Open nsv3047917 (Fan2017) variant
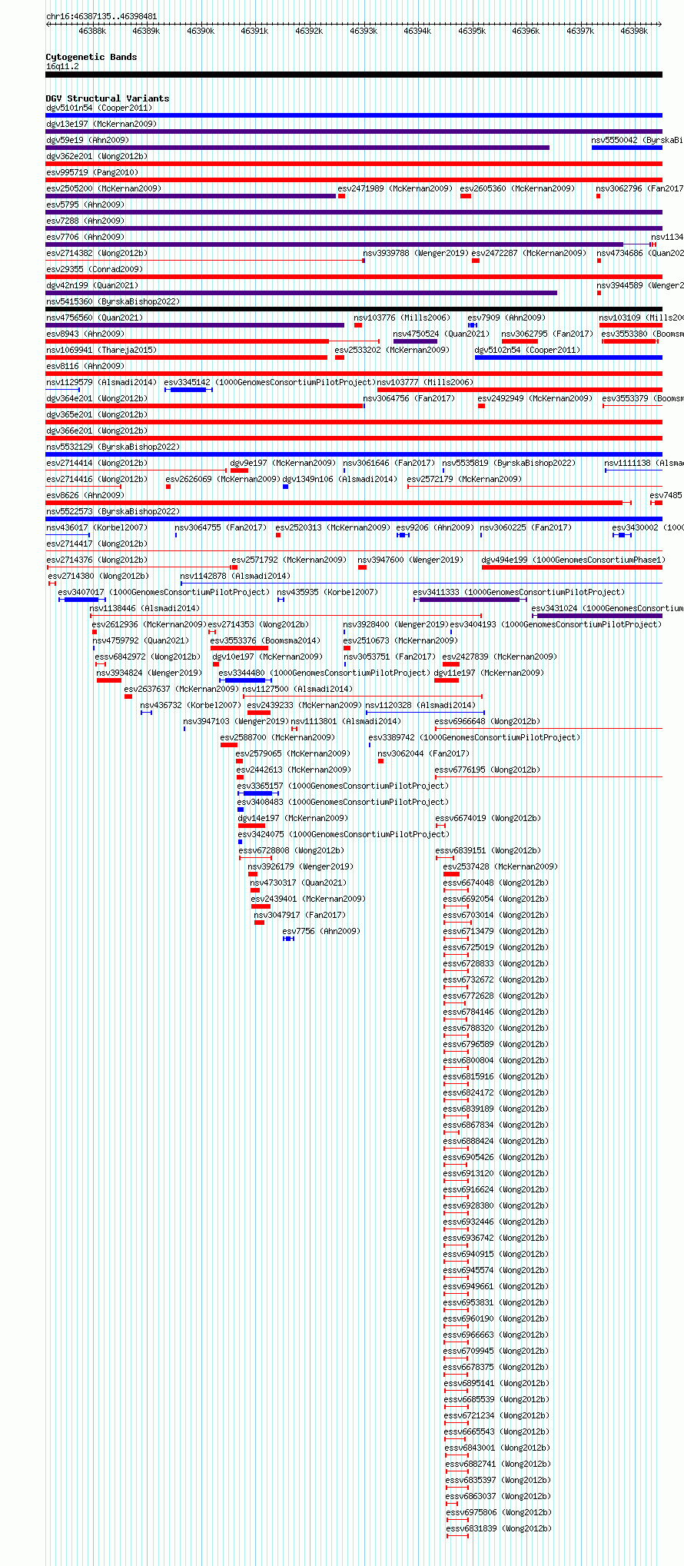684x1566 pixels. pos(300,916)
